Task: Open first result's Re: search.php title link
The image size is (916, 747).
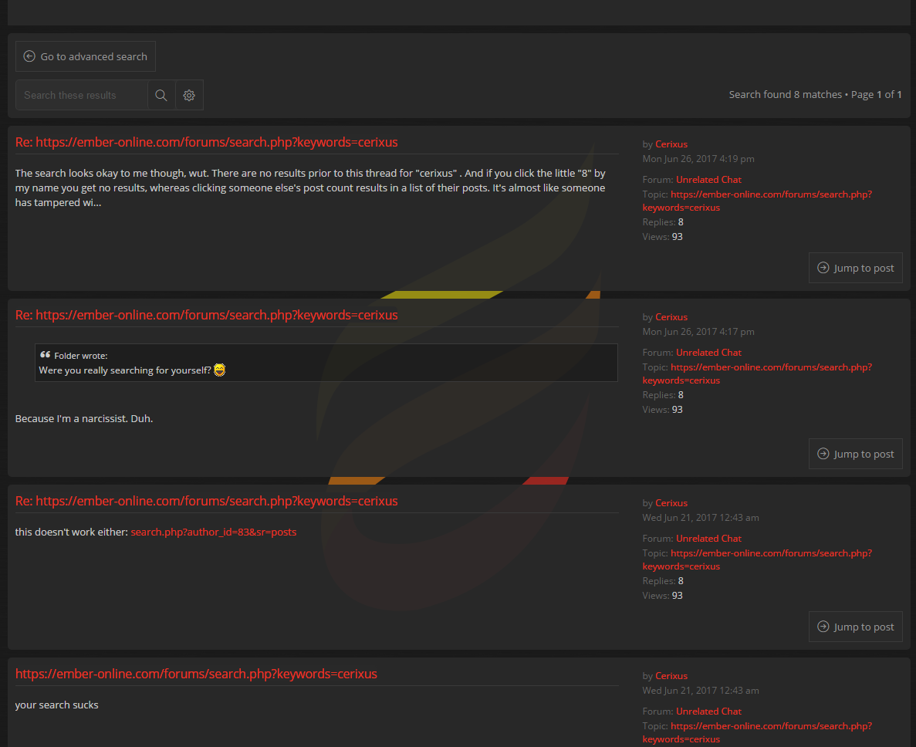Action: click(x=206, y=142)
